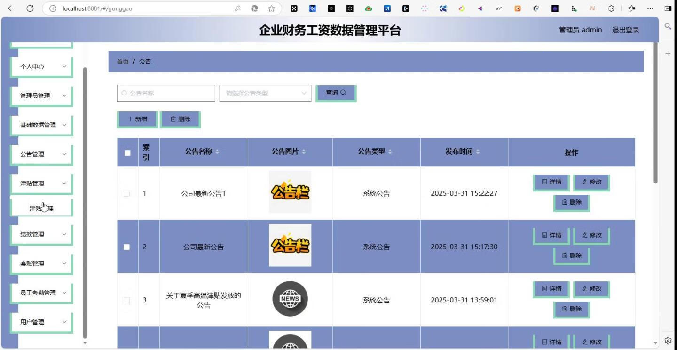
Task: Expand the 套账管理 sidebar menu
Action: (41, 263)
